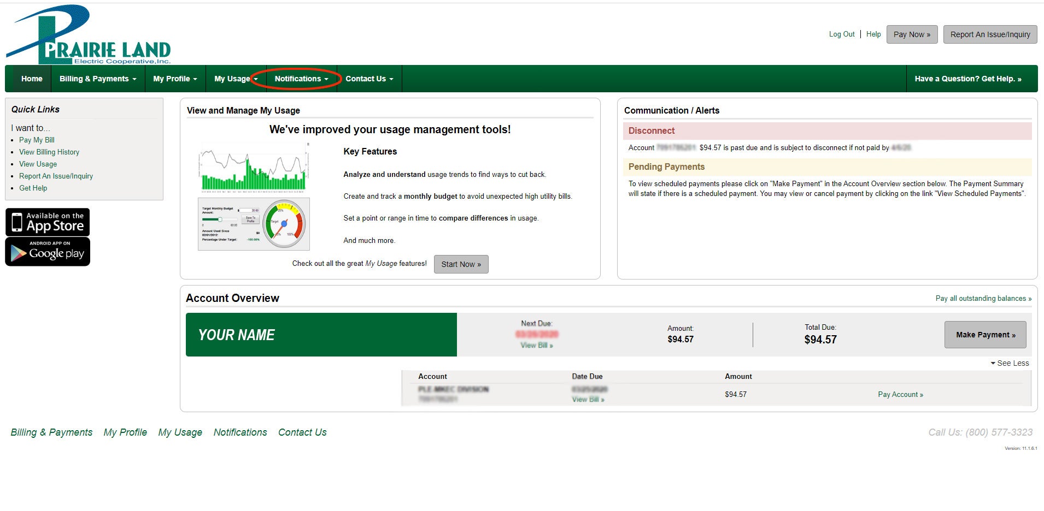This screenshot has width=1044, height=511.
Task: Click the account row amount $94.57
Action: tap(735, 394)
